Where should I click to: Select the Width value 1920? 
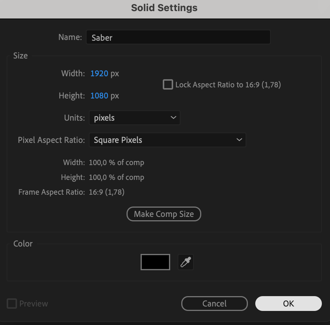(x=99, y=74)
